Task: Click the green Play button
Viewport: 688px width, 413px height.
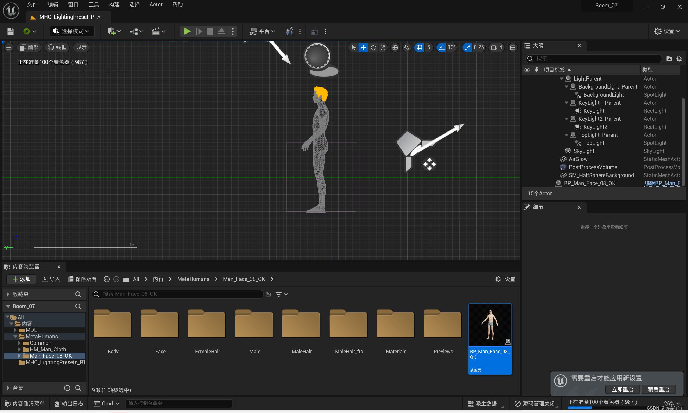Action: pyautogui.click(x=187, y=31)
